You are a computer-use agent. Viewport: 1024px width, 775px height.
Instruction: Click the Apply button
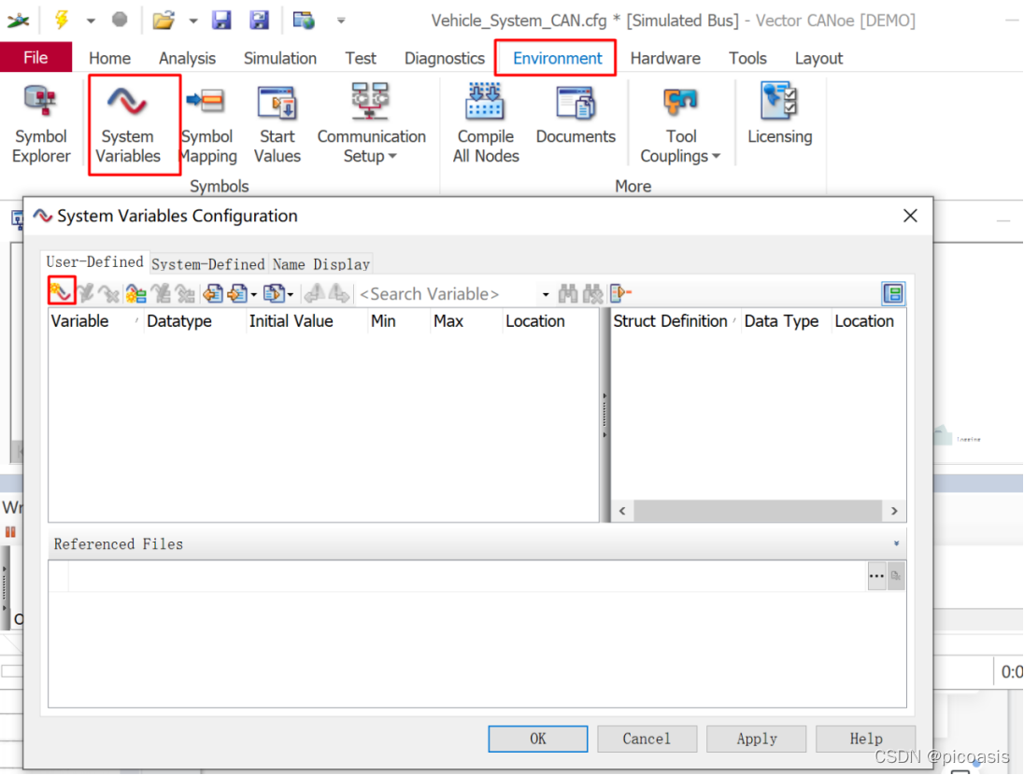(x=757, y=739)
